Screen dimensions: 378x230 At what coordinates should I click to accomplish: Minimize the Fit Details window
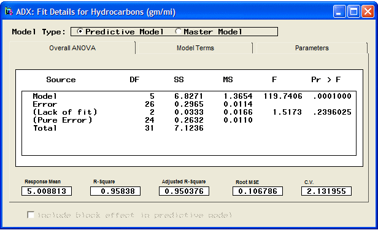pyautogui.click(x=339, y=12)
